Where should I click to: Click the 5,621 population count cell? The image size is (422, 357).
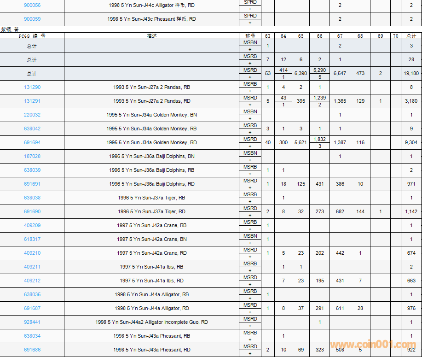coord(301,142)
